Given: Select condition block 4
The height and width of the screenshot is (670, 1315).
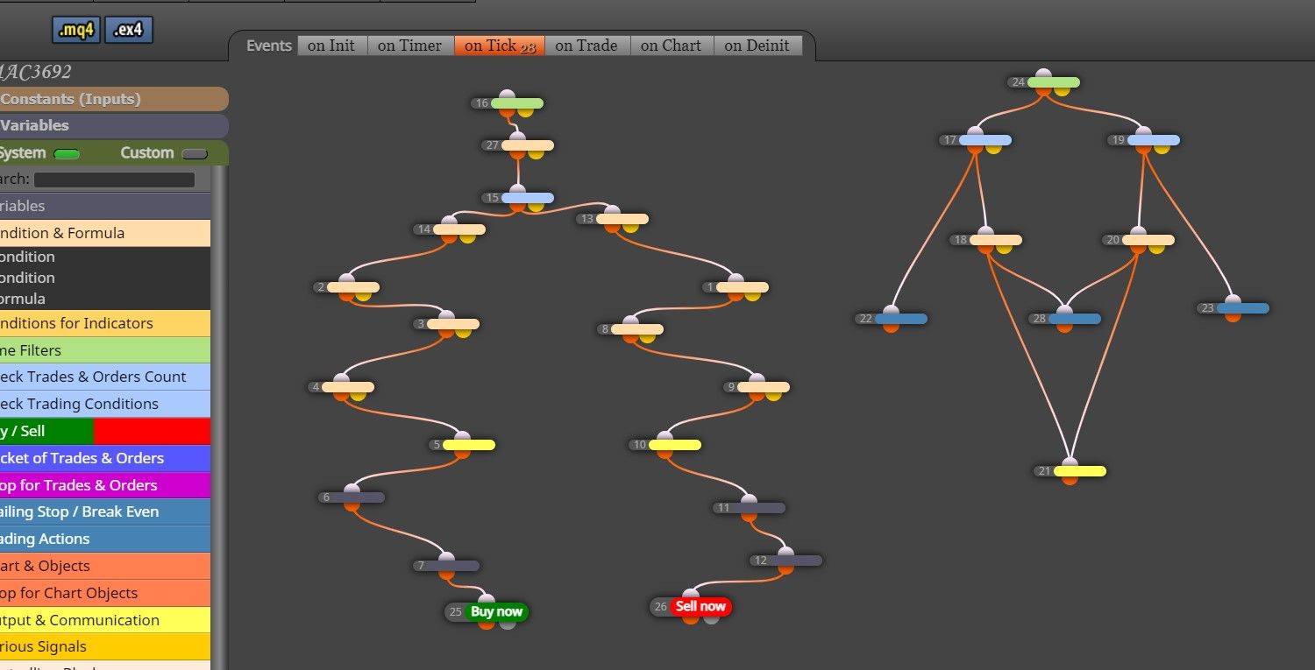Looking at the screenshot, I should (348, 387).
